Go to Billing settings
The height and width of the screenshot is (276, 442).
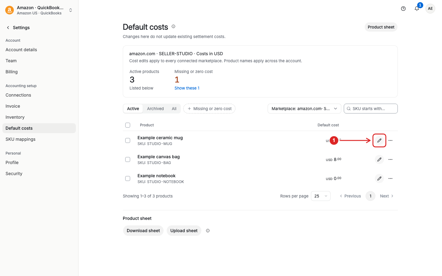[39, 72]
